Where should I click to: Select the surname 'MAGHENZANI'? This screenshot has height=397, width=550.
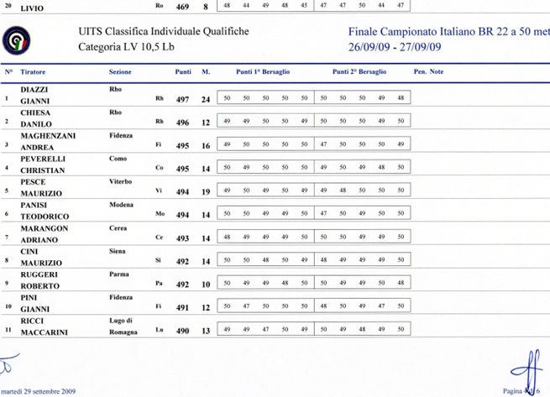[x=48, y=136]
